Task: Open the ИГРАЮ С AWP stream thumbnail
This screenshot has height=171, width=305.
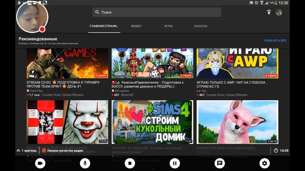Action: (237, 63)
